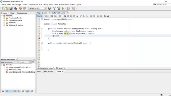171x96 pixels.
Task: Switch to the Files tab
Action: (12, 13)
